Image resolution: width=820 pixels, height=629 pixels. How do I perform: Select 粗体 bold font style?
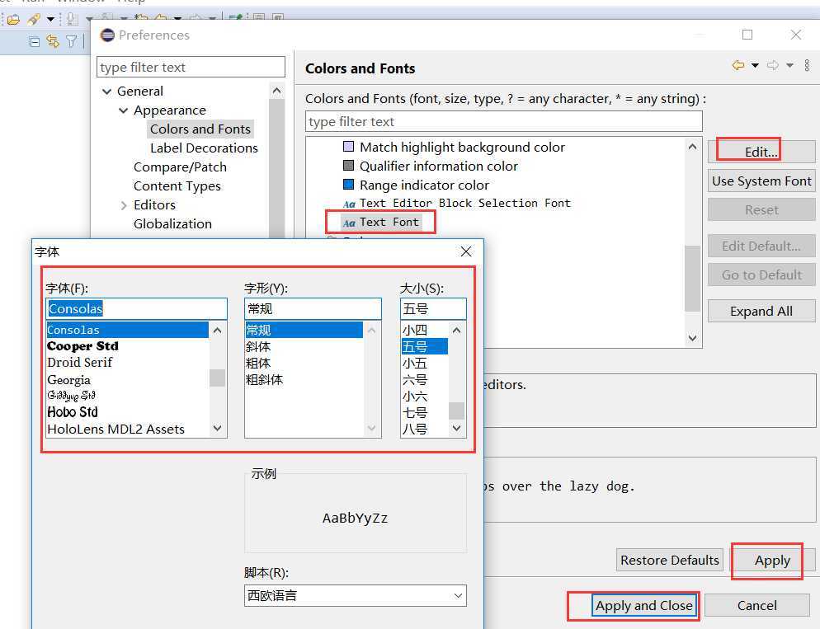[x=258, y=363]
